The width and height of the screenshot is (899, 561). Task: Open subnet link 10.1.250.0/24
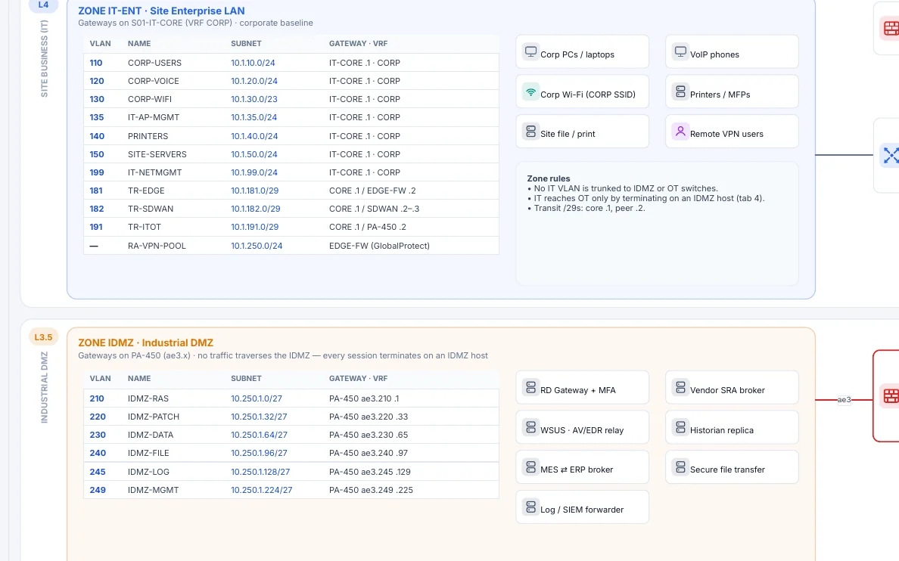[x=257, y=245]
